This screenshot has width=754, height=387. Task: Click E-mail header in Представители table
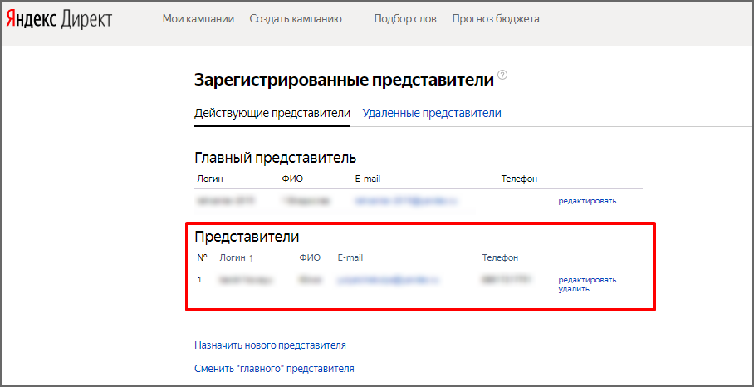pos(350,257)
